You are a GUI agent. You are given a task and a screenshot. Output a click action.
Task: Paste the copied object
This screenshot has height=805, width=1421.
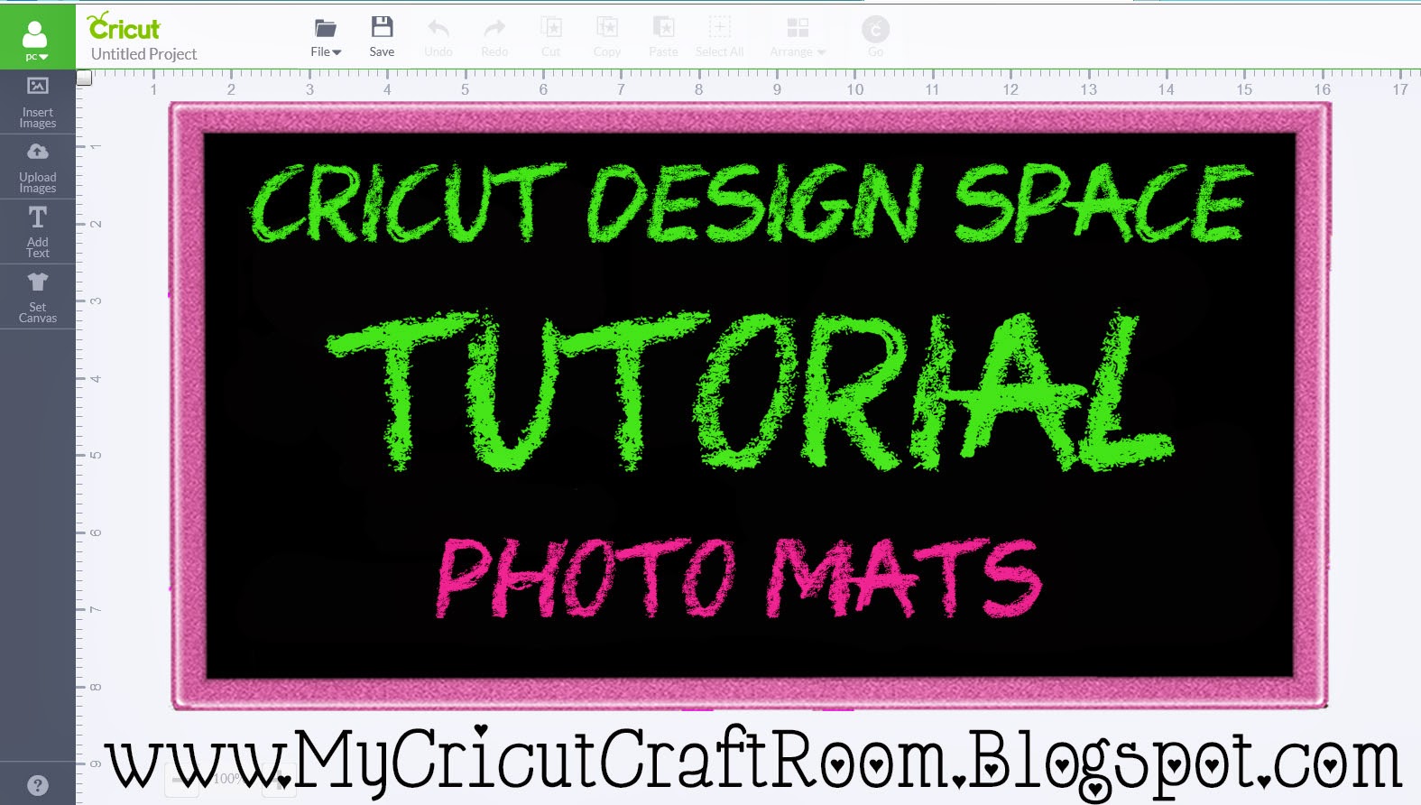tap(663, 38)
